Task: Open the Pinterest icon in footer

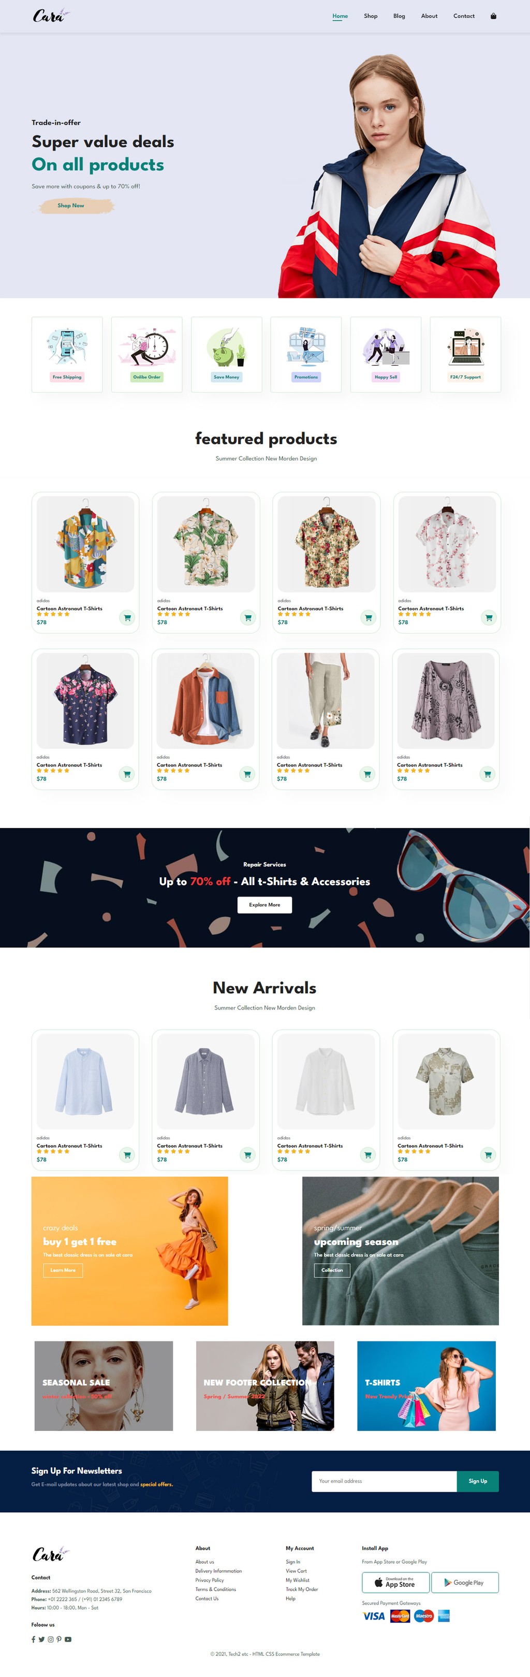Action: pyautogui.click(x=59, y=1639)
